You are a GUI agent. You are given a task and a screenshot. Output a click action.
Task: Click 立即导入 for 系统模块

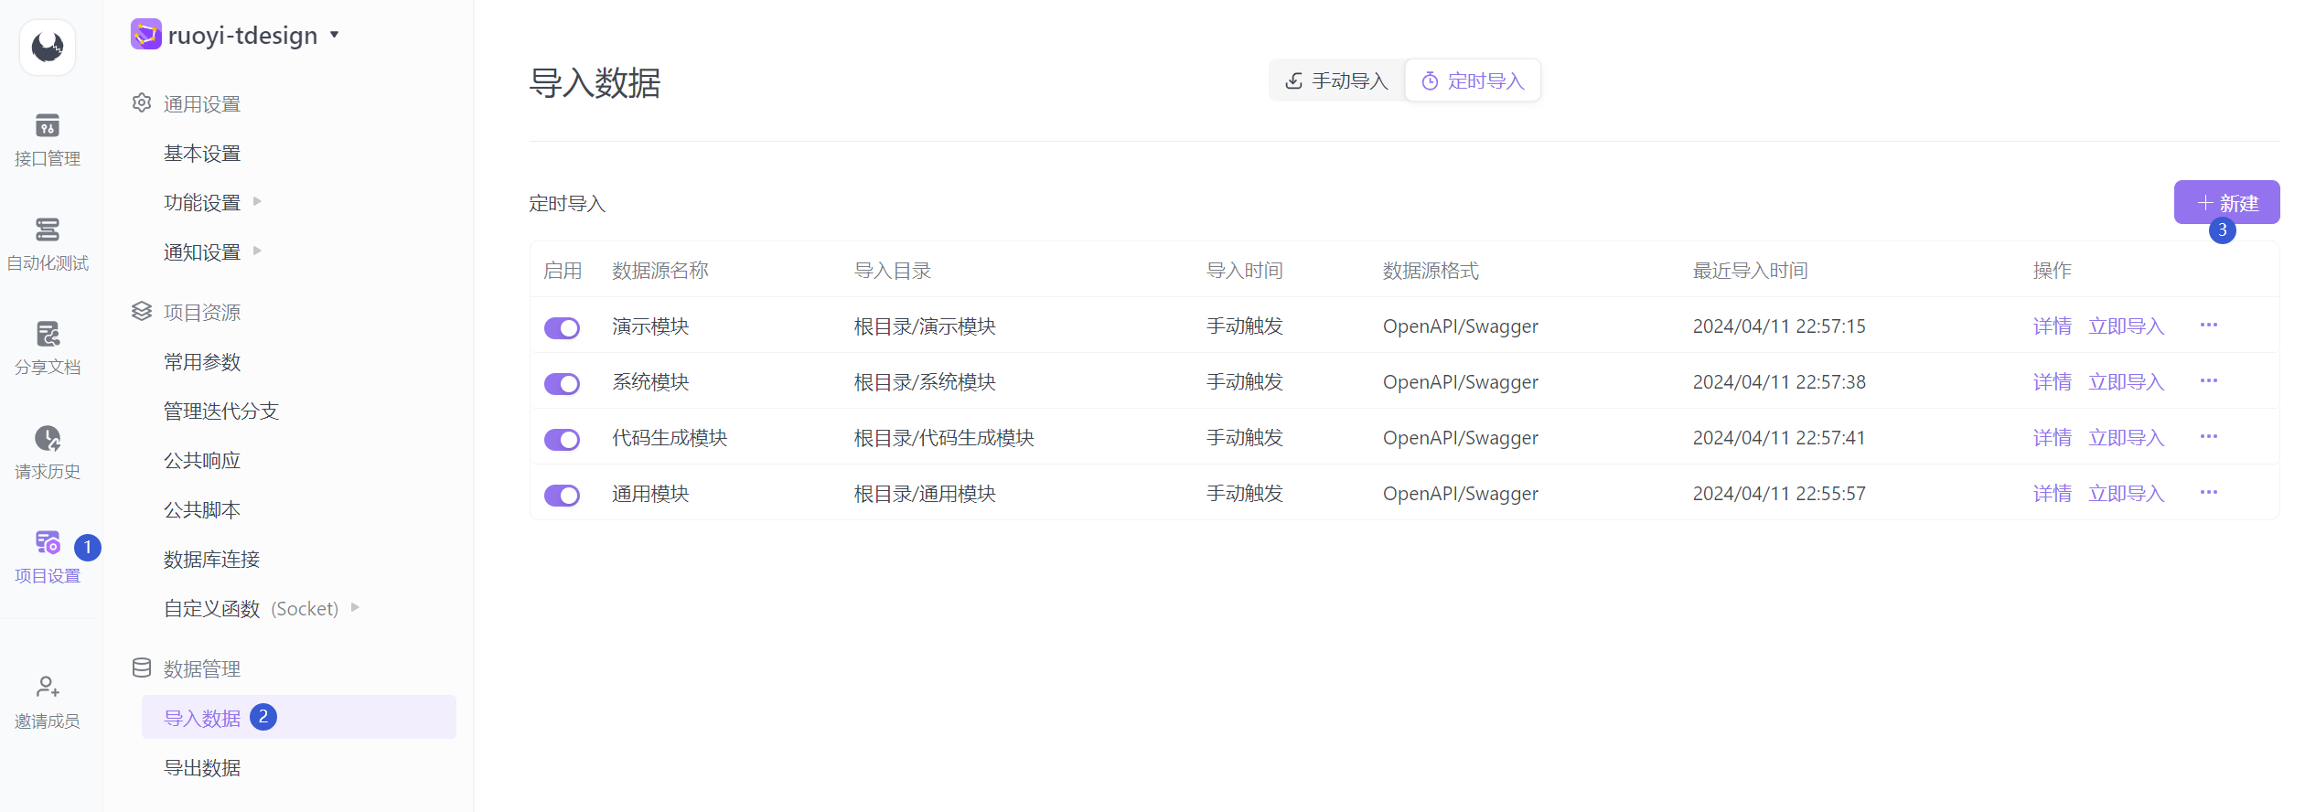(2127, 382)
